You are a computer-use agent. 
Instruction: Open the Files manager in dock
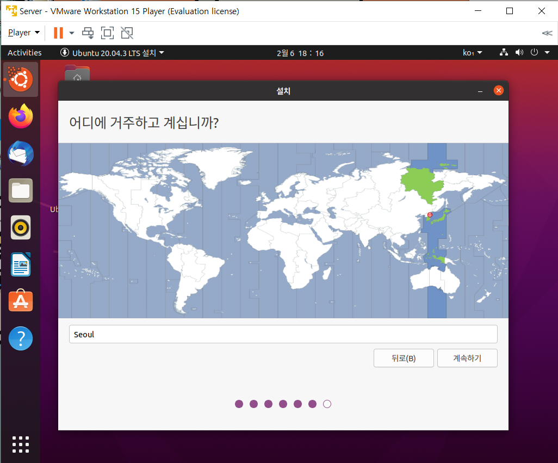21,190
